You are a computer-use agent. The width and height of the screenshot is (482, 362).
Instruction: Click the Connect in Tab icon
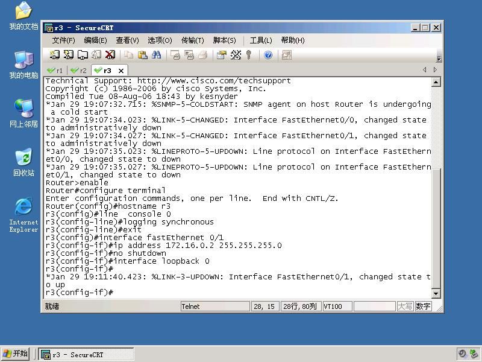pos(83,55)
